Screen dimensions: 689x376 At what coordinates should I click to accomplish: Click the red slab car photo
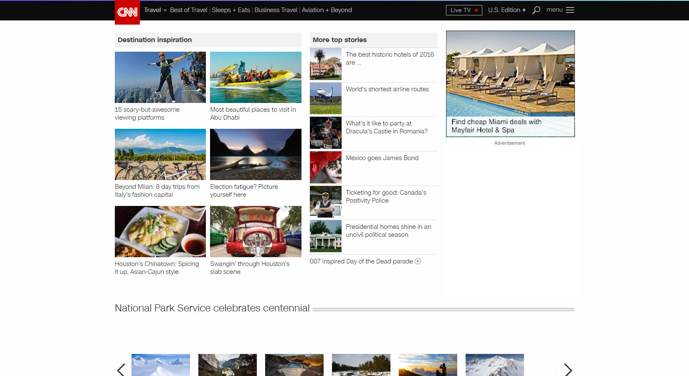[x=256, y=231]
